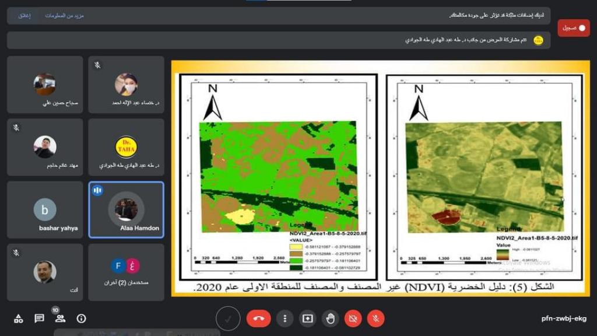Select the bashar yahya participant tile
597x336 pixels.
(x=45, y=209)
